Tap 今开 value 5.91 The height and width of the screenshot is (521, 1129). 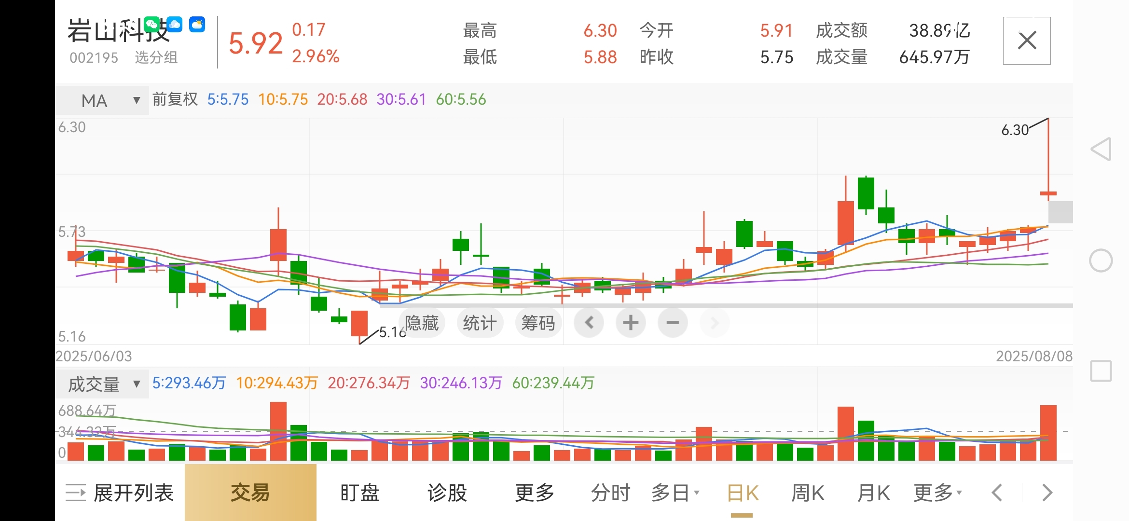(777, 30)
